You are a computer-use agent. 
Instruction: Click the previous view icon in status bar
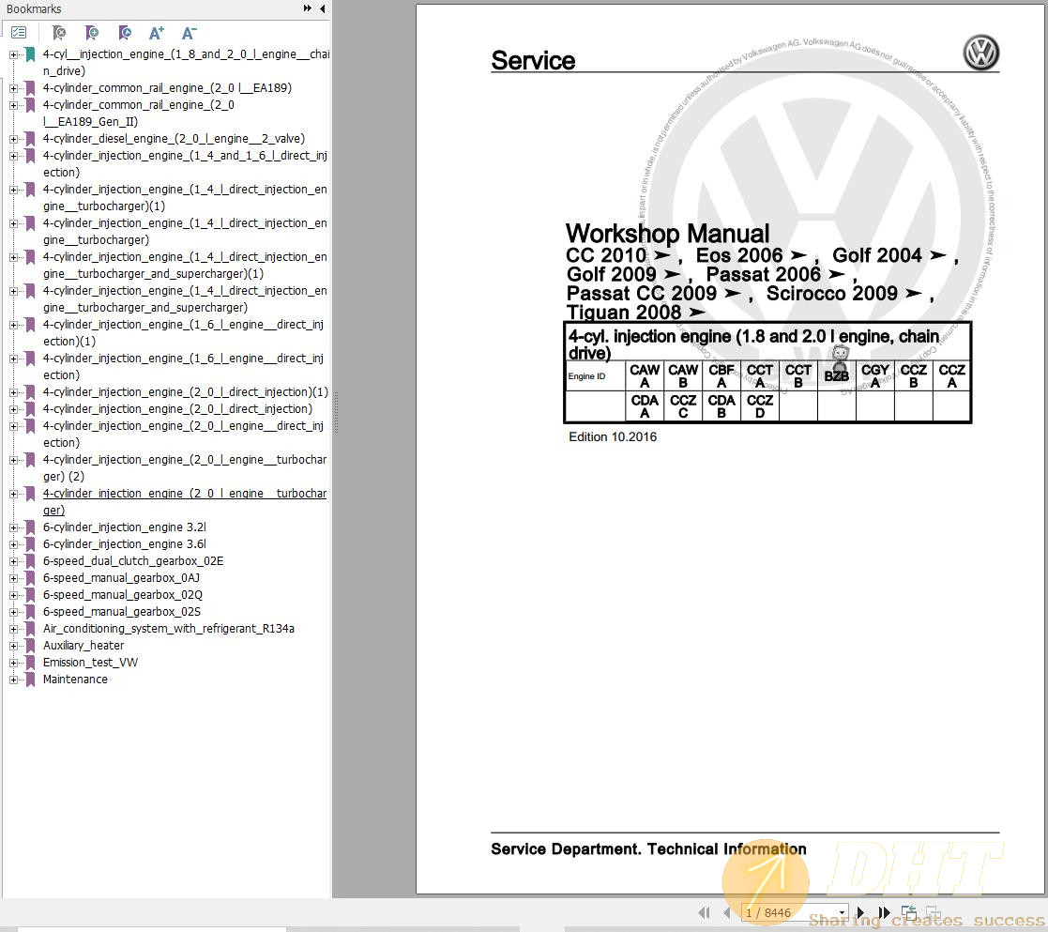coord(909,912)
